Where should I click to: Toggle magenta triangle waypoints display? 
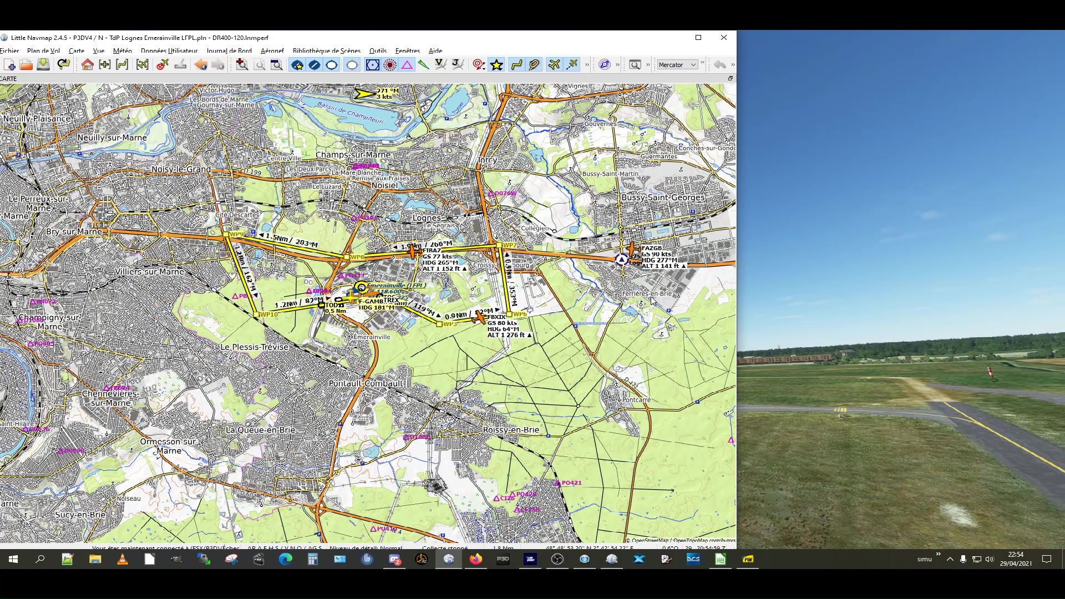[x=407, y=65]
